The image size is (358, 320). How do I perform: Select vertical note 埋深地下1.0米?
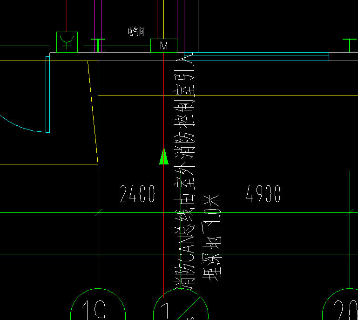point(211,238)
